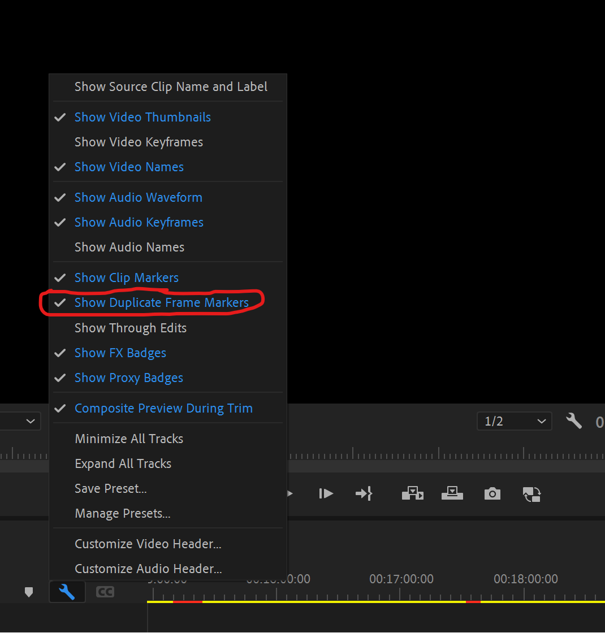The image size is (605, 633).
Task: Uncheck Show Proxy Badges
Action: click(x=168, y=378)
